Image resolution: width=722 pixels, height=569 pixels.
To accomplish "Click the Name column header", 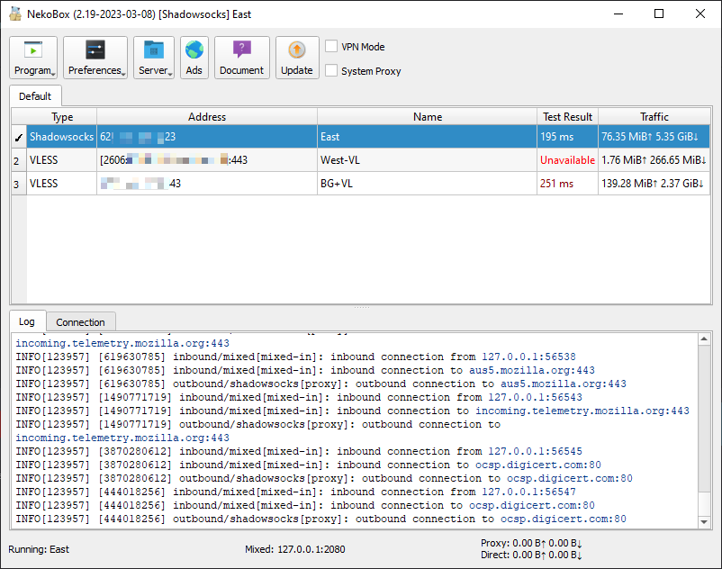I will (x=427, y=117).
